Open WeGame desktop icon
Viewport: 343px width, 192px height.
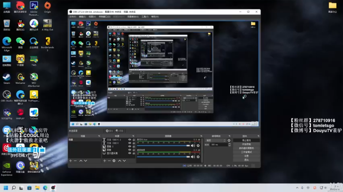click(x=20, y=79)
